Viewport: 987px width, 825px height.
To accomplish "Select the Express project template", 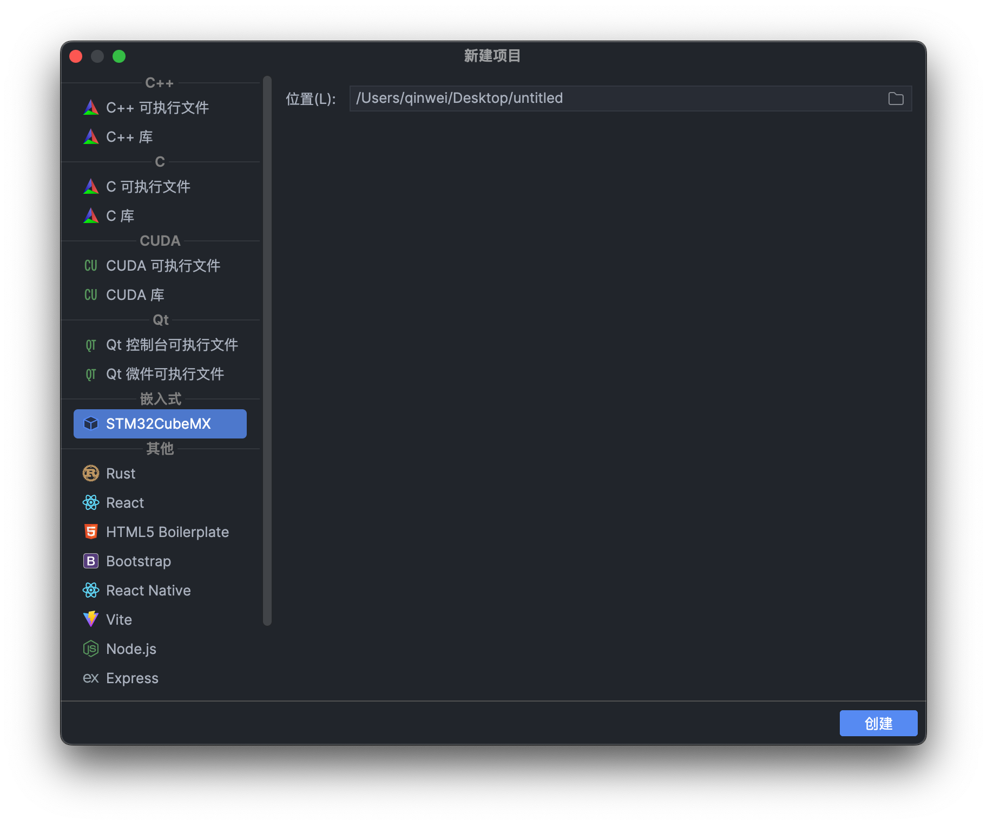I will tap(132, 678).
